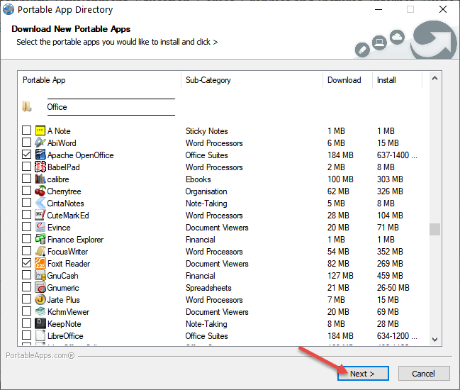Screen dimensions: 460x390
Task: Click the FocusWriter icon
Action: tap(40, 251)
